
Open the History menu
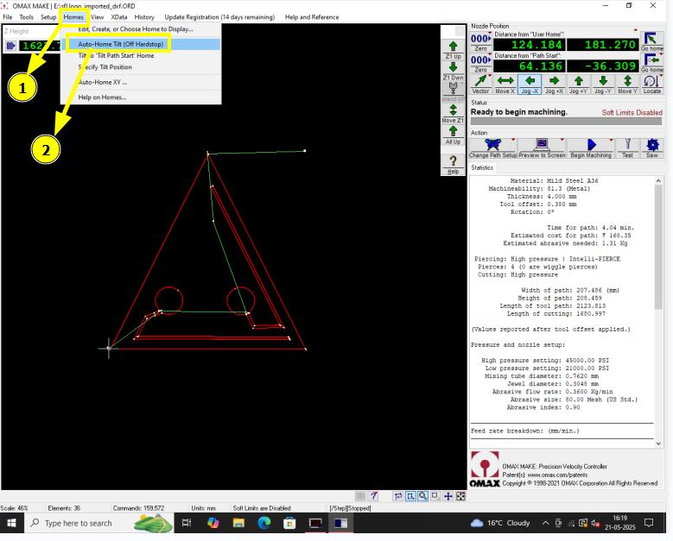144,17
